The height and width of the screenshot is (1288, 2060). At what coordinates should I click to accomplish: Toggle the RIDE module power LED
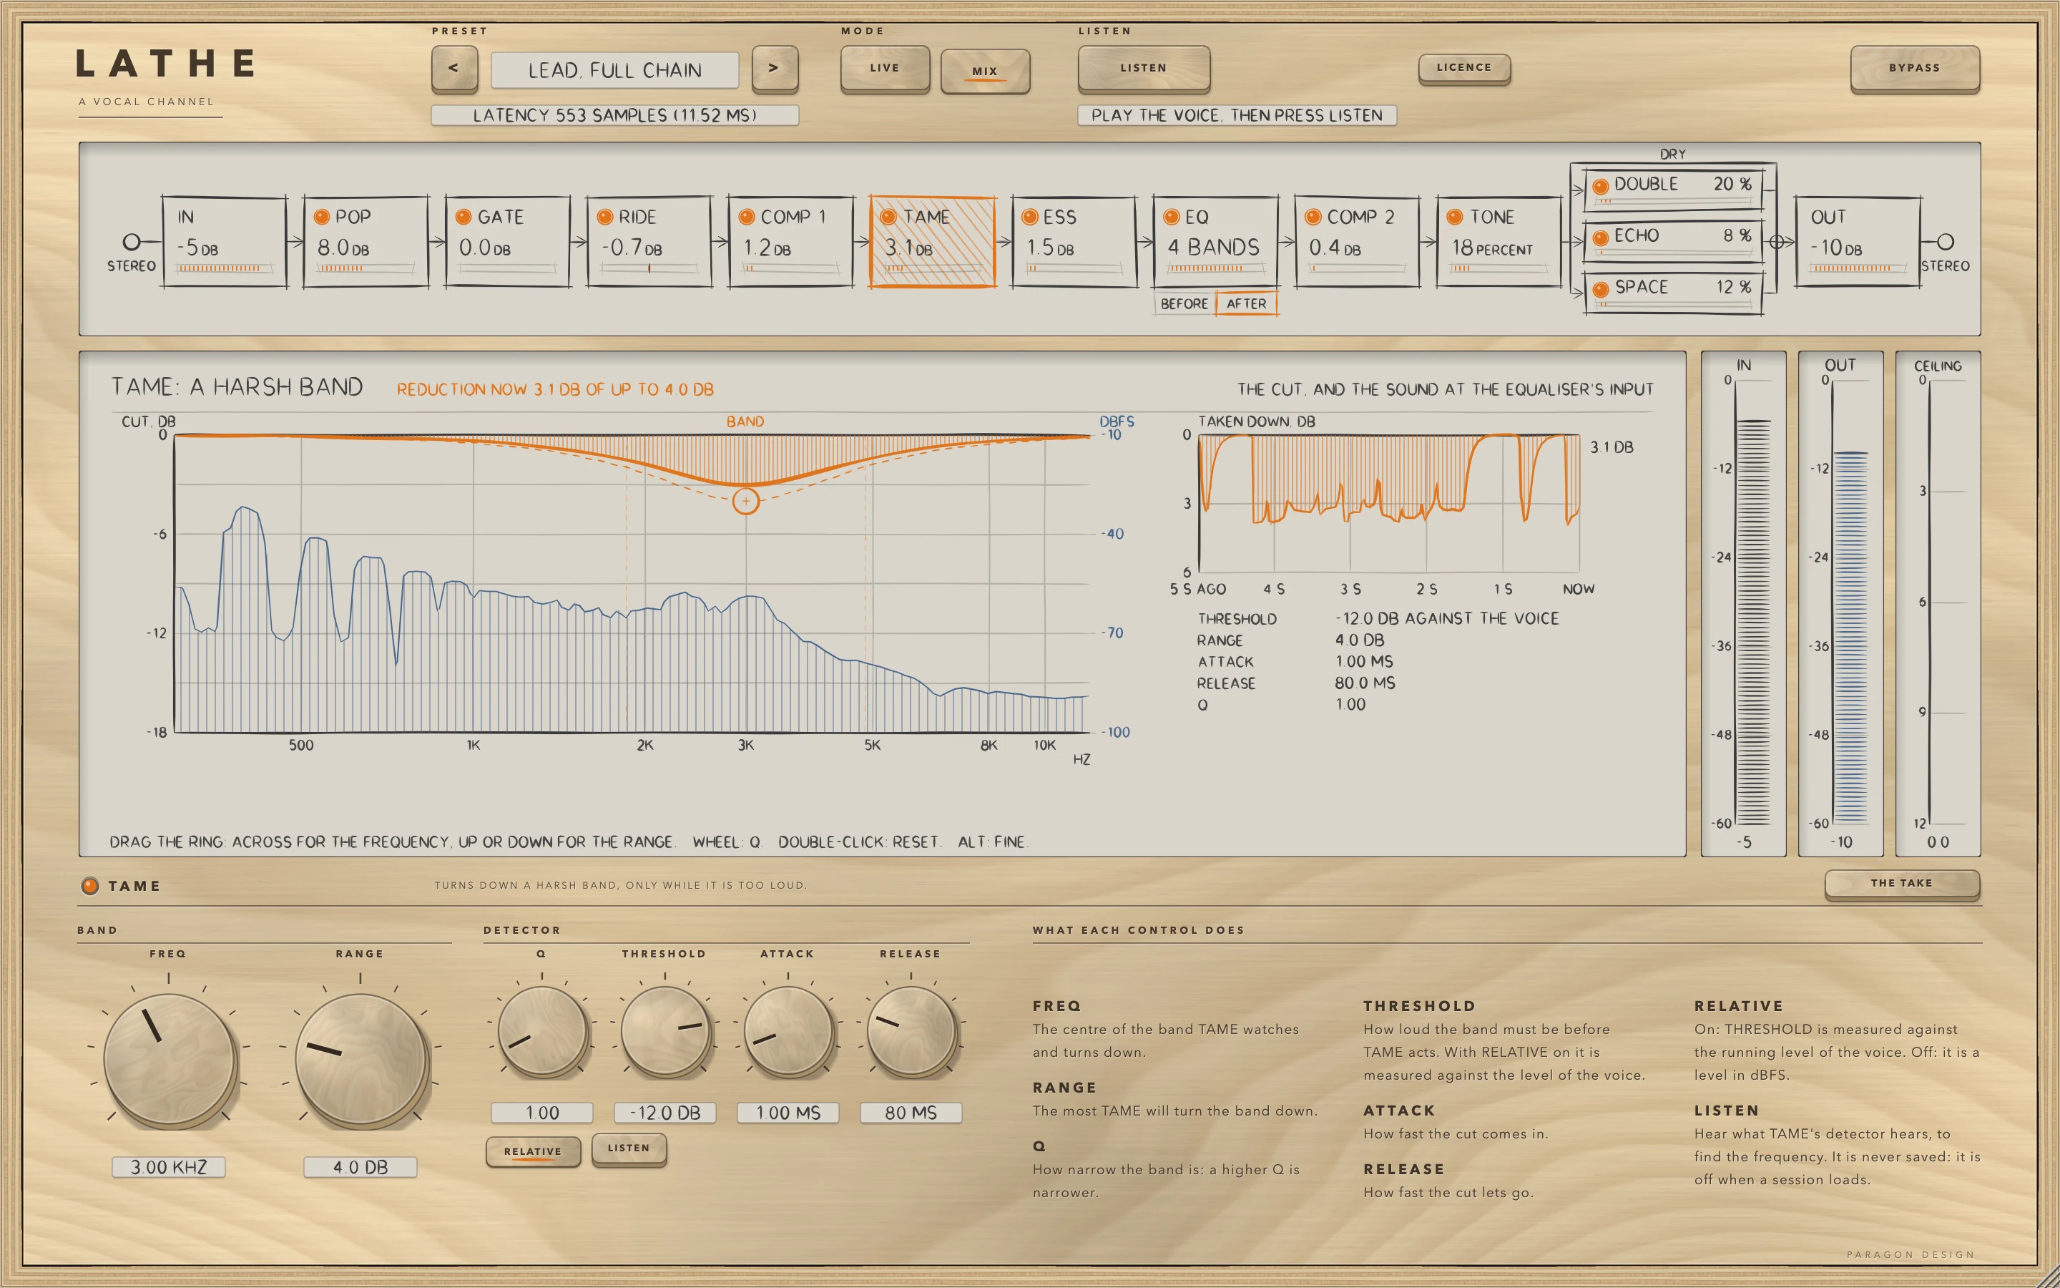click(605, 218)
